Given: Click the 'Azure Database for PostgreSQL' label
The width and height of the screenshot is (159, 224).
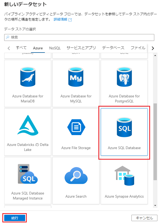Looking at the screenshot, I should coord(124,99).
